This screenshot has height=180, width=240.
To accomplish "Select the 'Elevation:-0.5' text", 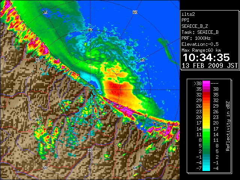I will coord(200,44).
